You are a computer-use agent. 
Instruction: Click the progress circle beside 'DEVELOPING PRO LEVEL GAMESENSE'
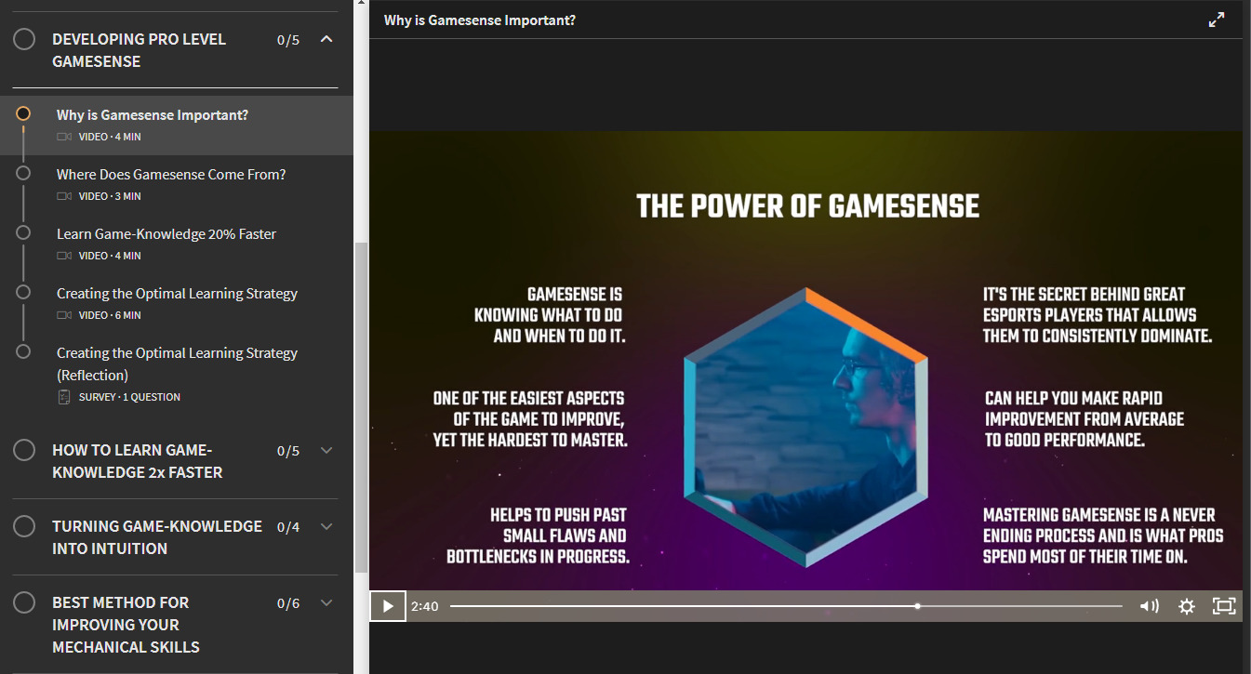[23, 39]
